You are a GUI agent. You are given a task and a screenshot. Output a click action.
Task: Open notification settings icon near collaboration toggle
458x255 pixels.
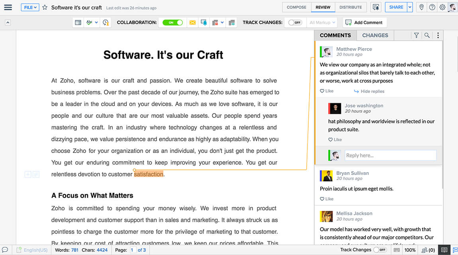pos(204,22)
